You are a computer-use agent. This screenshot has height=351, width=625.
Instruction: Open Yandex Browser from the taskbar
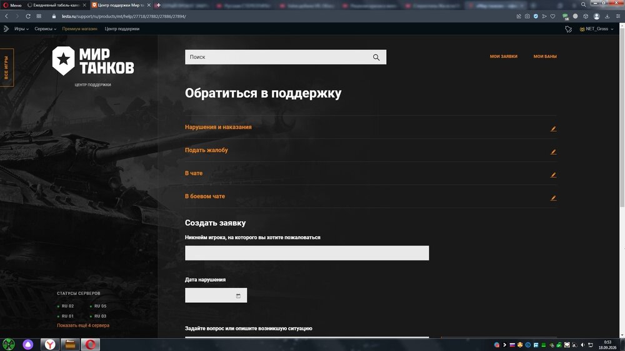pyautogui.click(x=50, y=344)
